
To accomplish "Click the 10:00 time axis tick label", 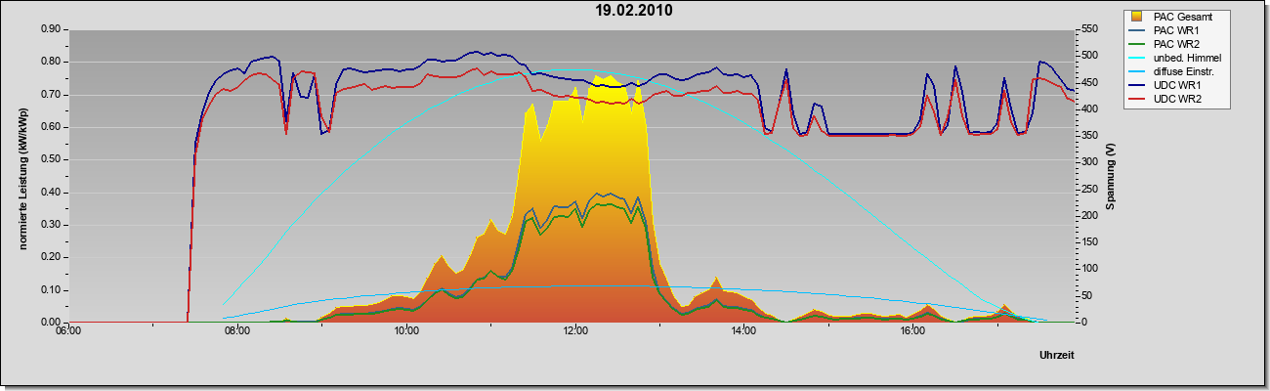I will click(406, 332).
